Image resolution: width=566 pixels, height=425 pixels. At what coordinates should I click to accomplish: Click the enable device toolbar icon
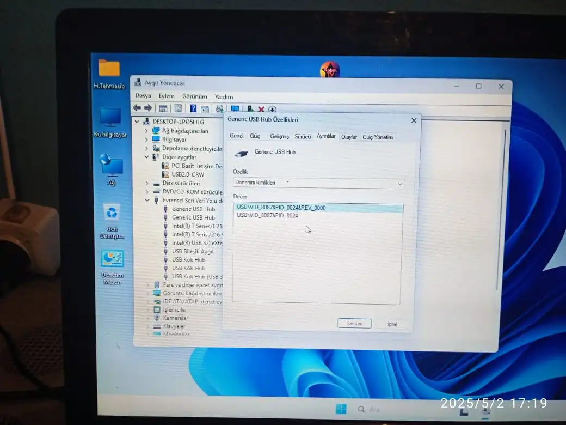tap(250, 108)
